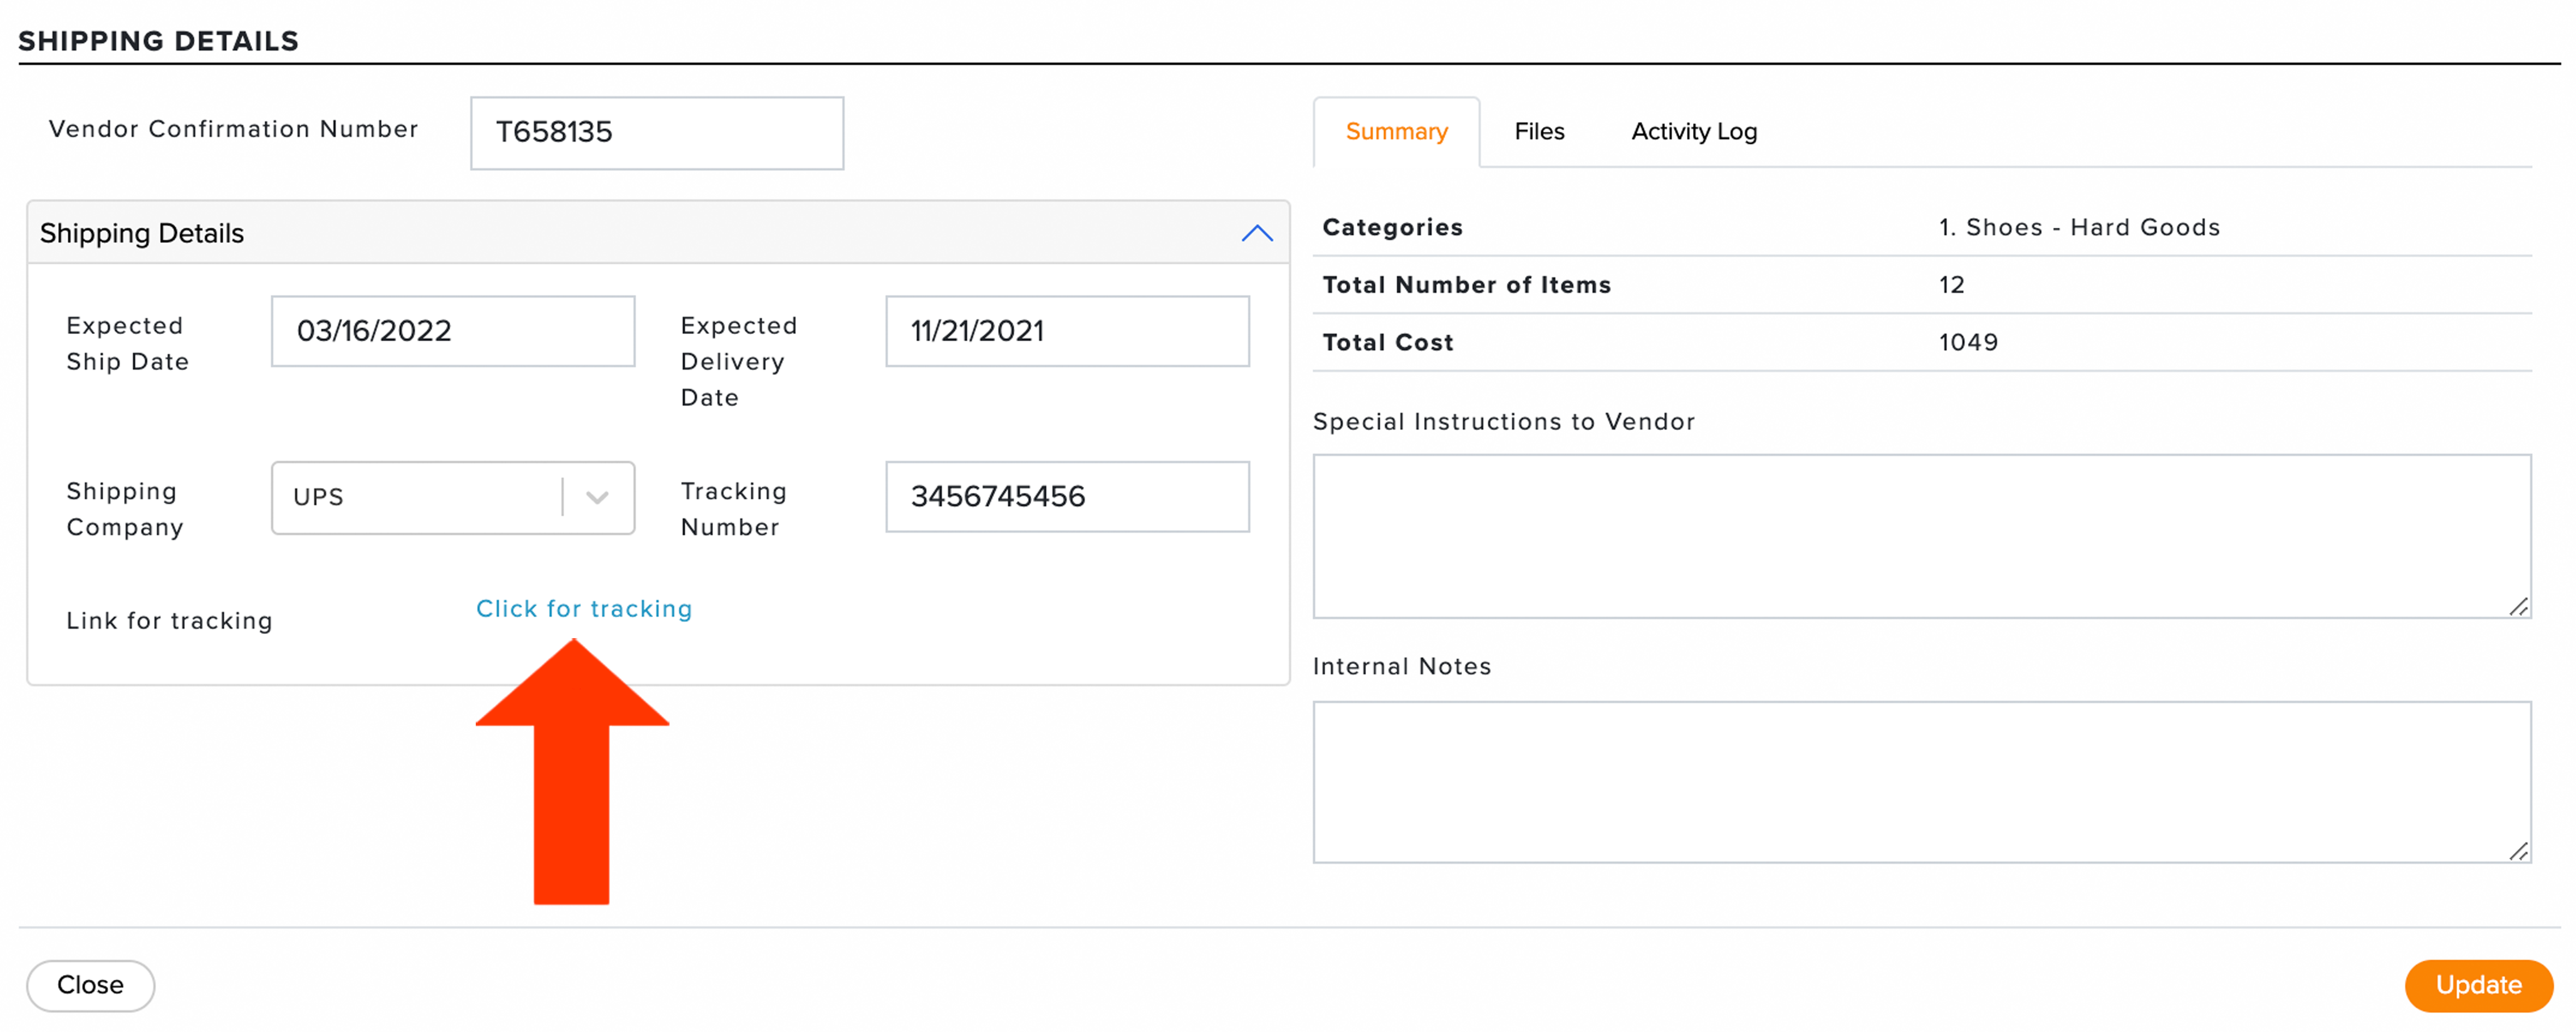Click the Special Instructions textarea resize handle

click(2518, 606)
